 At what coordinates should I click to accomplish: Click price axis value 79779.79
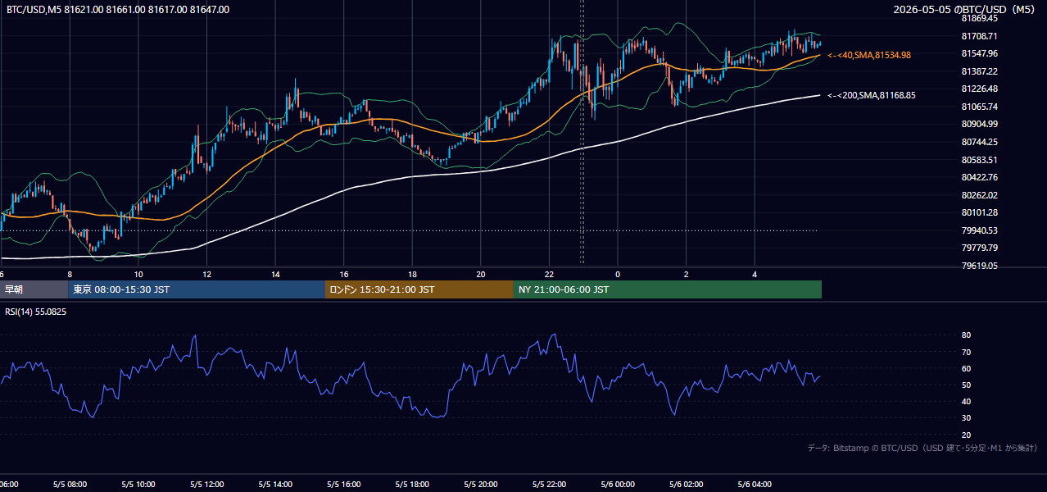coord(979,248)
